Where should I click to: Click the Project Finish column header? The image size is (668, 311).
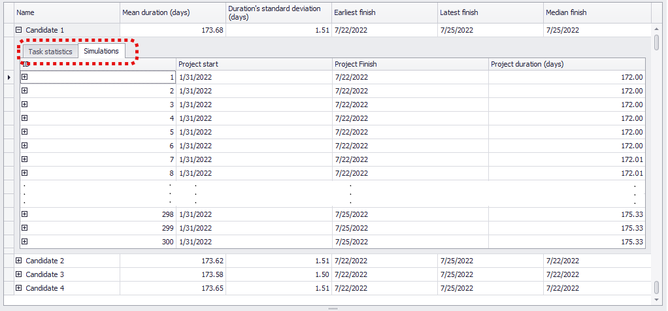[x=410, y=64]
